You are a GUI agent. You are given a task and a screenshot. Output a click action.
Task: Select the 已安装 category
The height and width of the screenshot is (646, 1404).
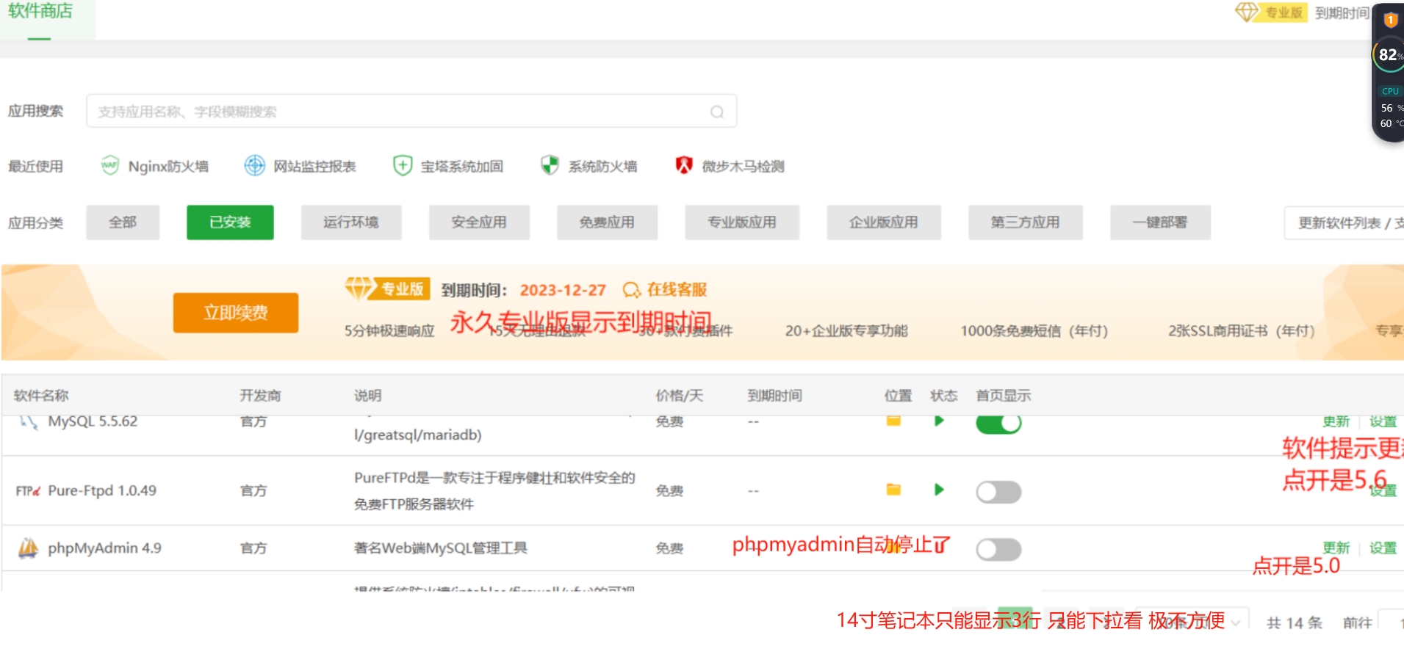point(230,222)
